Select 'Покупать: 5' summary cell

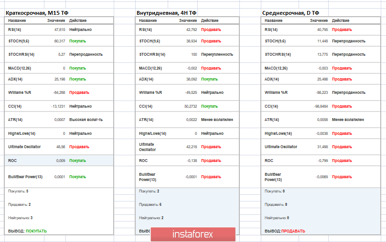pyautogui.click(x=18, y=191)
